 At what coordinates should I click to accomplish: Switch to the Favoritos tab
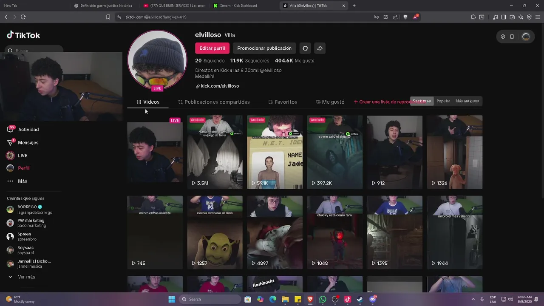click(x=283, y=102)
